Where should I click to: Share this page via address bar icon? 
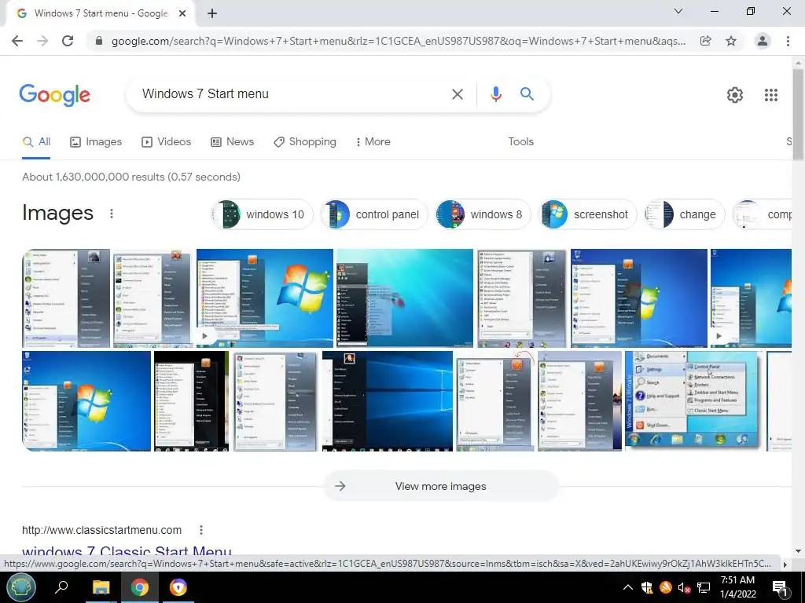(706, 41)
